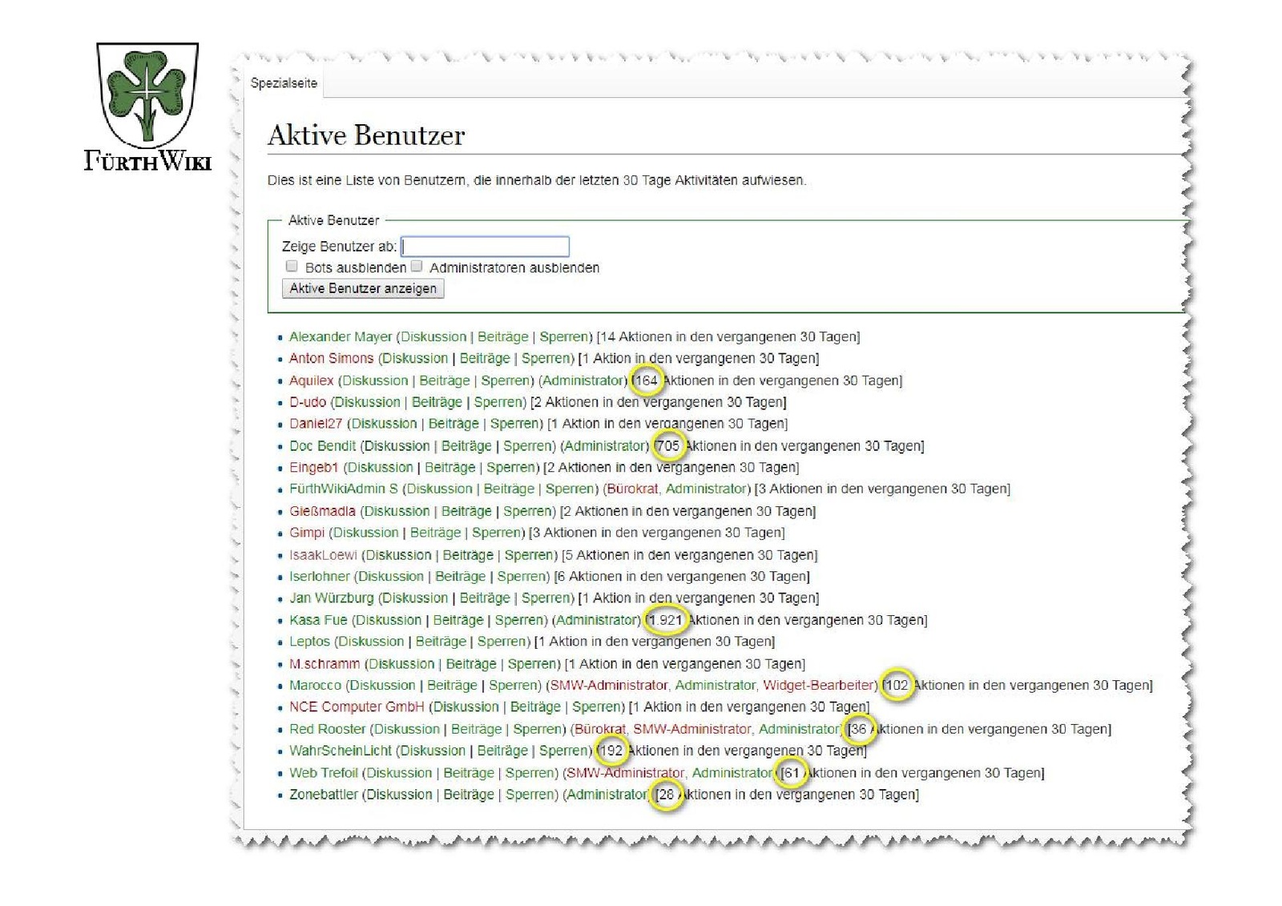
Task: Click Sperren link for Kasa Fue
Action: click(520, 620)
